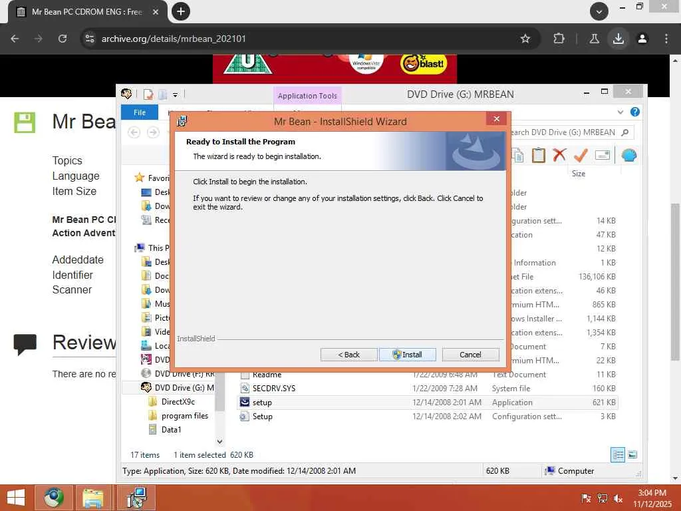This screenshot has height=511, width=681.
Task: Open Chrome tab search dropdown
Action: [x=599, y=12]
